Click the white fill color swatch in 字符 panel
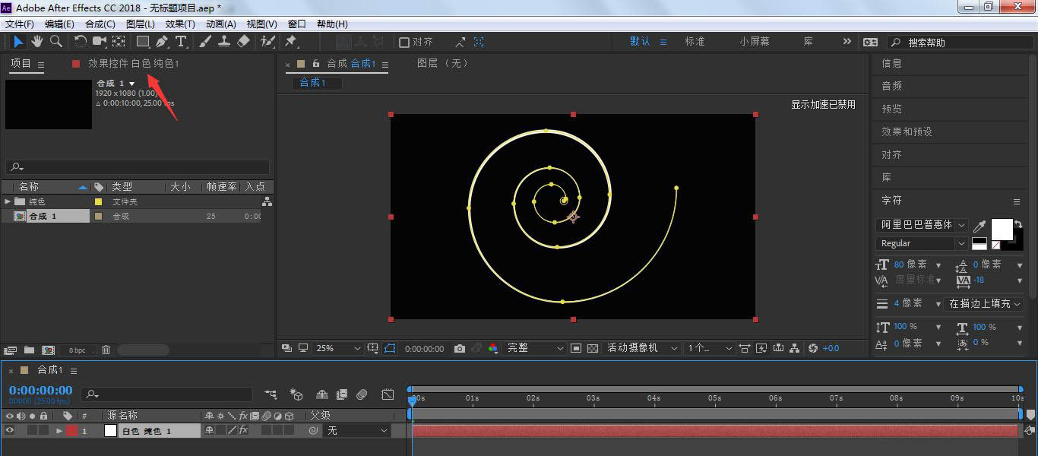The width and height of the screenshot is (1038, 456). [1002, 229]
